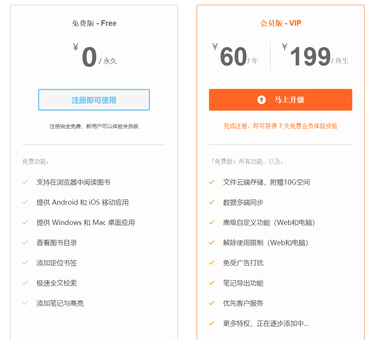
Task: Click checkmark beside 文件云端存储 feature
Action: click(x=212, y=182)
